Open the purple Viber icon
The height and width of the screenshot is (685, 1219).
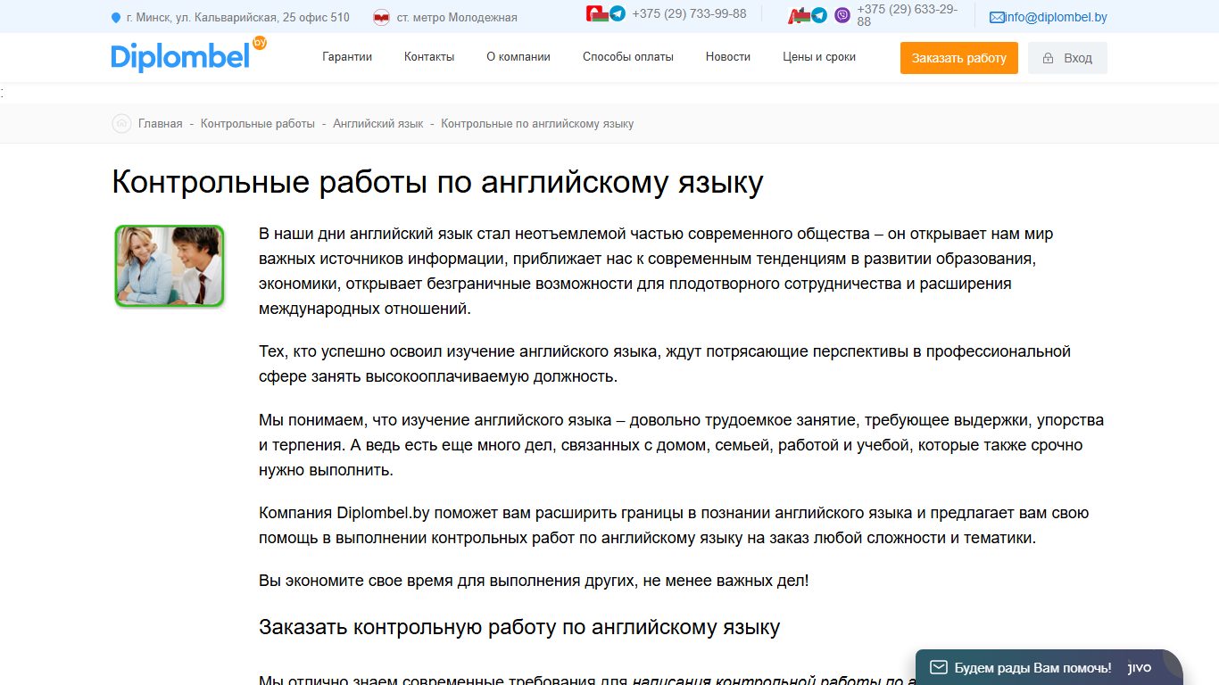[842, 15]
